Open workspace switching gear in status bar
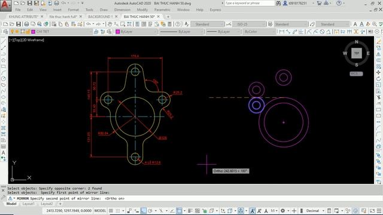Screen dimensions: 383x215 283,211
